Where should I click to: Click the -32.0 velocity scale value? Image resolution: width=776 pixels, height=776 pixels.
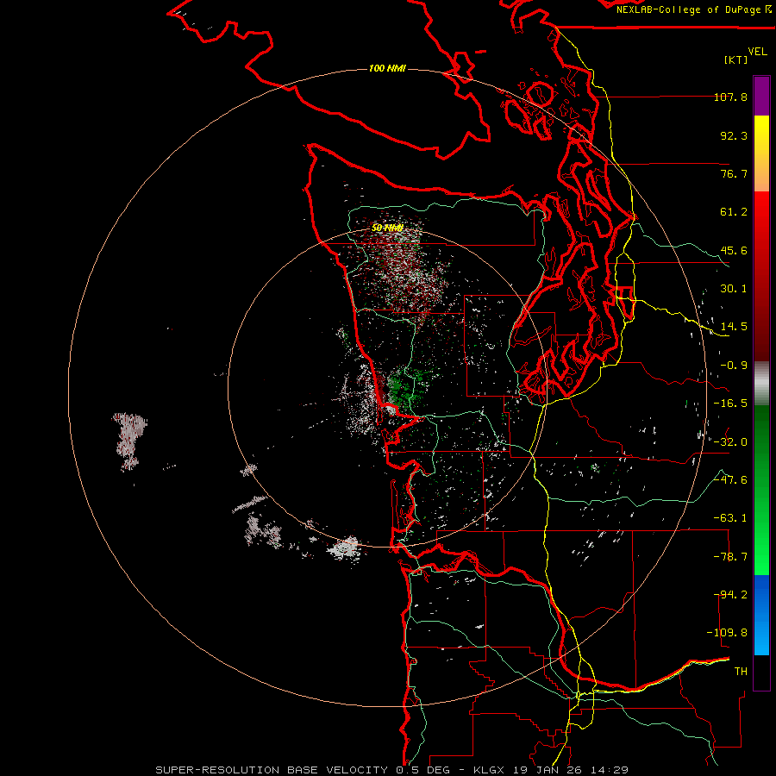pyautogui.click(x=730, y=442)
